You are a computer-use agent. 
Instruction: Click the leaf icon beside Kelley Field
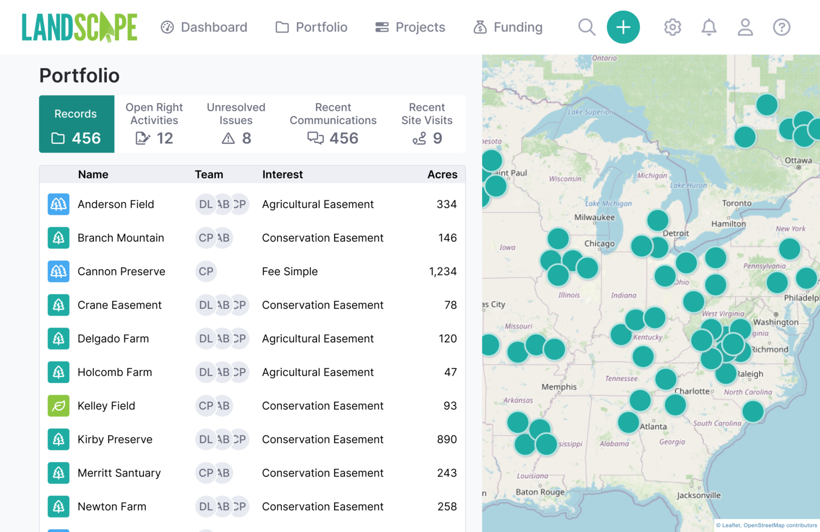coord(58,406)
